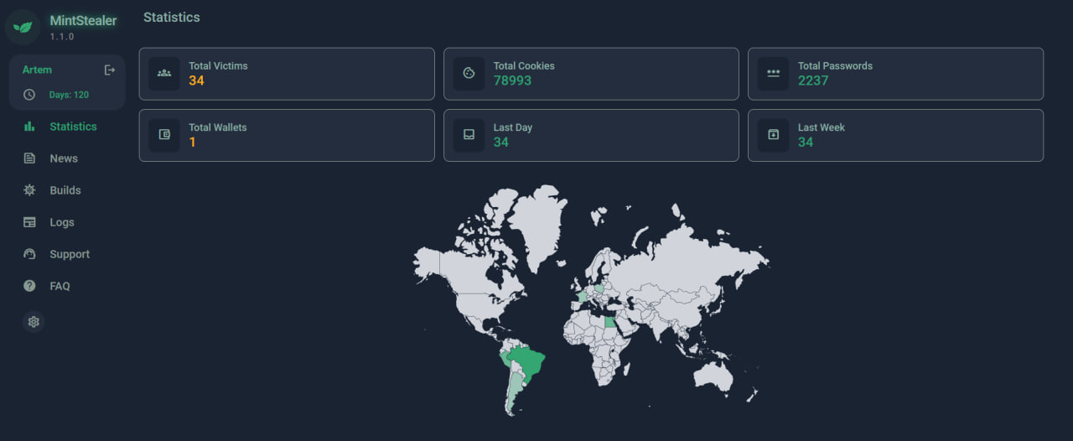Click the FAQ question mark icon
The width and height of the screenshot is (1073, 441).
pyautogui.click(x=29, y=286)
